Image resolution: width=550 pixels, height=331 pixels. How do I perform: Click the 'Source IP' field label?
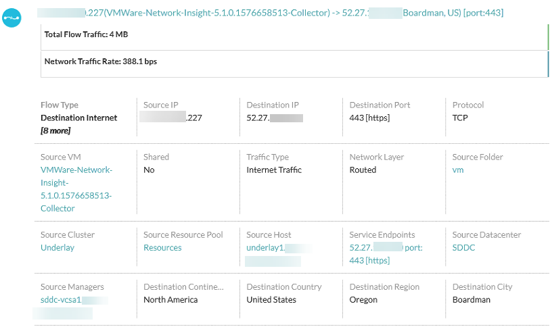(x=160, y=105)
